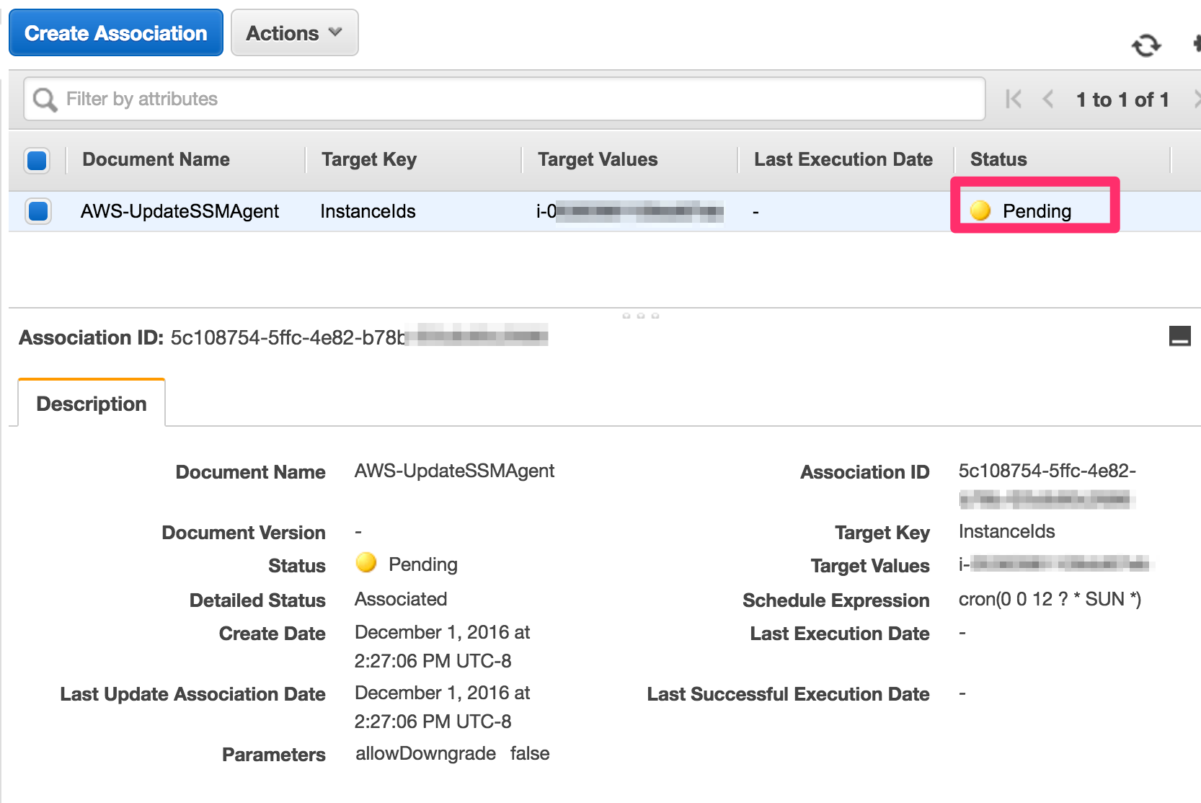Switch to the Description tab
This screenshot has width=1201, height=803.
(91, 403)
